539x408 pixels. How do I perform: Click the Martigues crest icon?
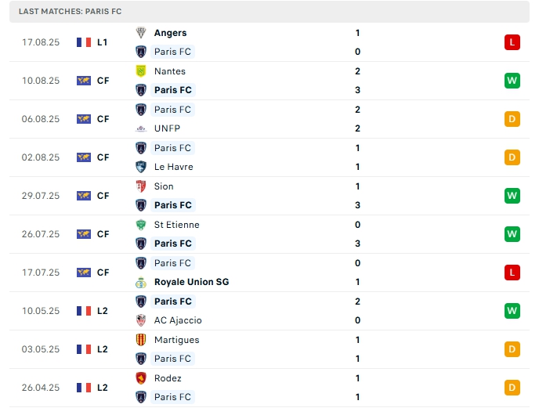pos(141,340)
